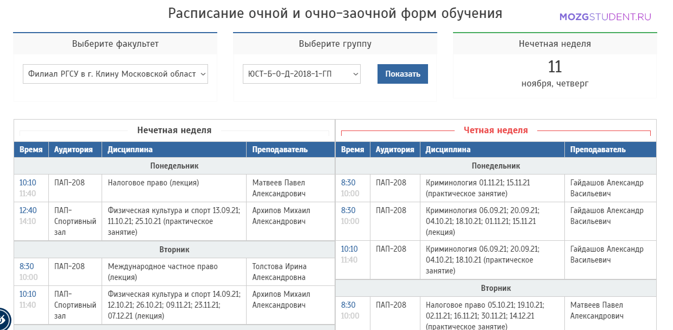Click the page title Расписание очной и очно-заочной
The width and height of the screenshot is (673, 330).
pyautogui.click(x=335, y=14)
